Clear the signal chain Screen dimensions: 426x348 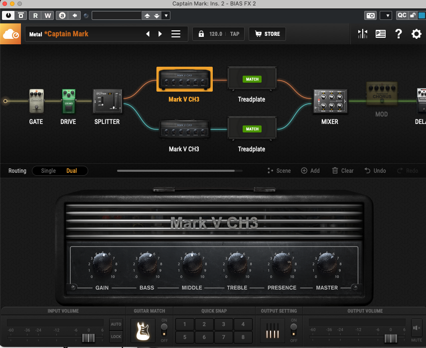[343, 171]
